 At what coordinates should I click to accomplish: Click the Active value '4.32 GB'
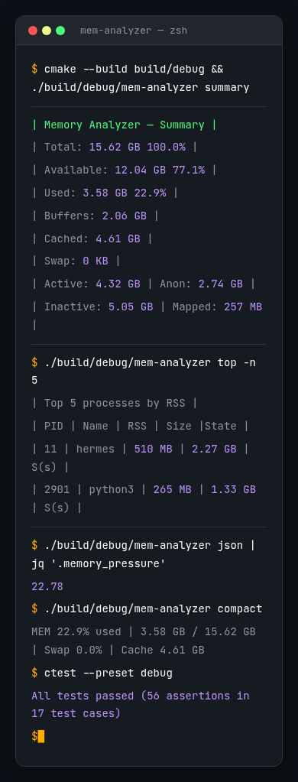tap(118, 284)
